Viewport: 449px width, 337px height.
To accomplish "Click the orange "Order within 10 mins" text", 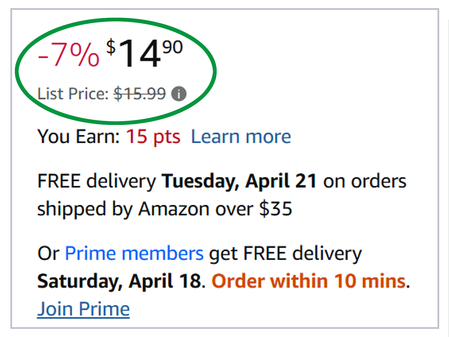I will click(x=309, y=281).
